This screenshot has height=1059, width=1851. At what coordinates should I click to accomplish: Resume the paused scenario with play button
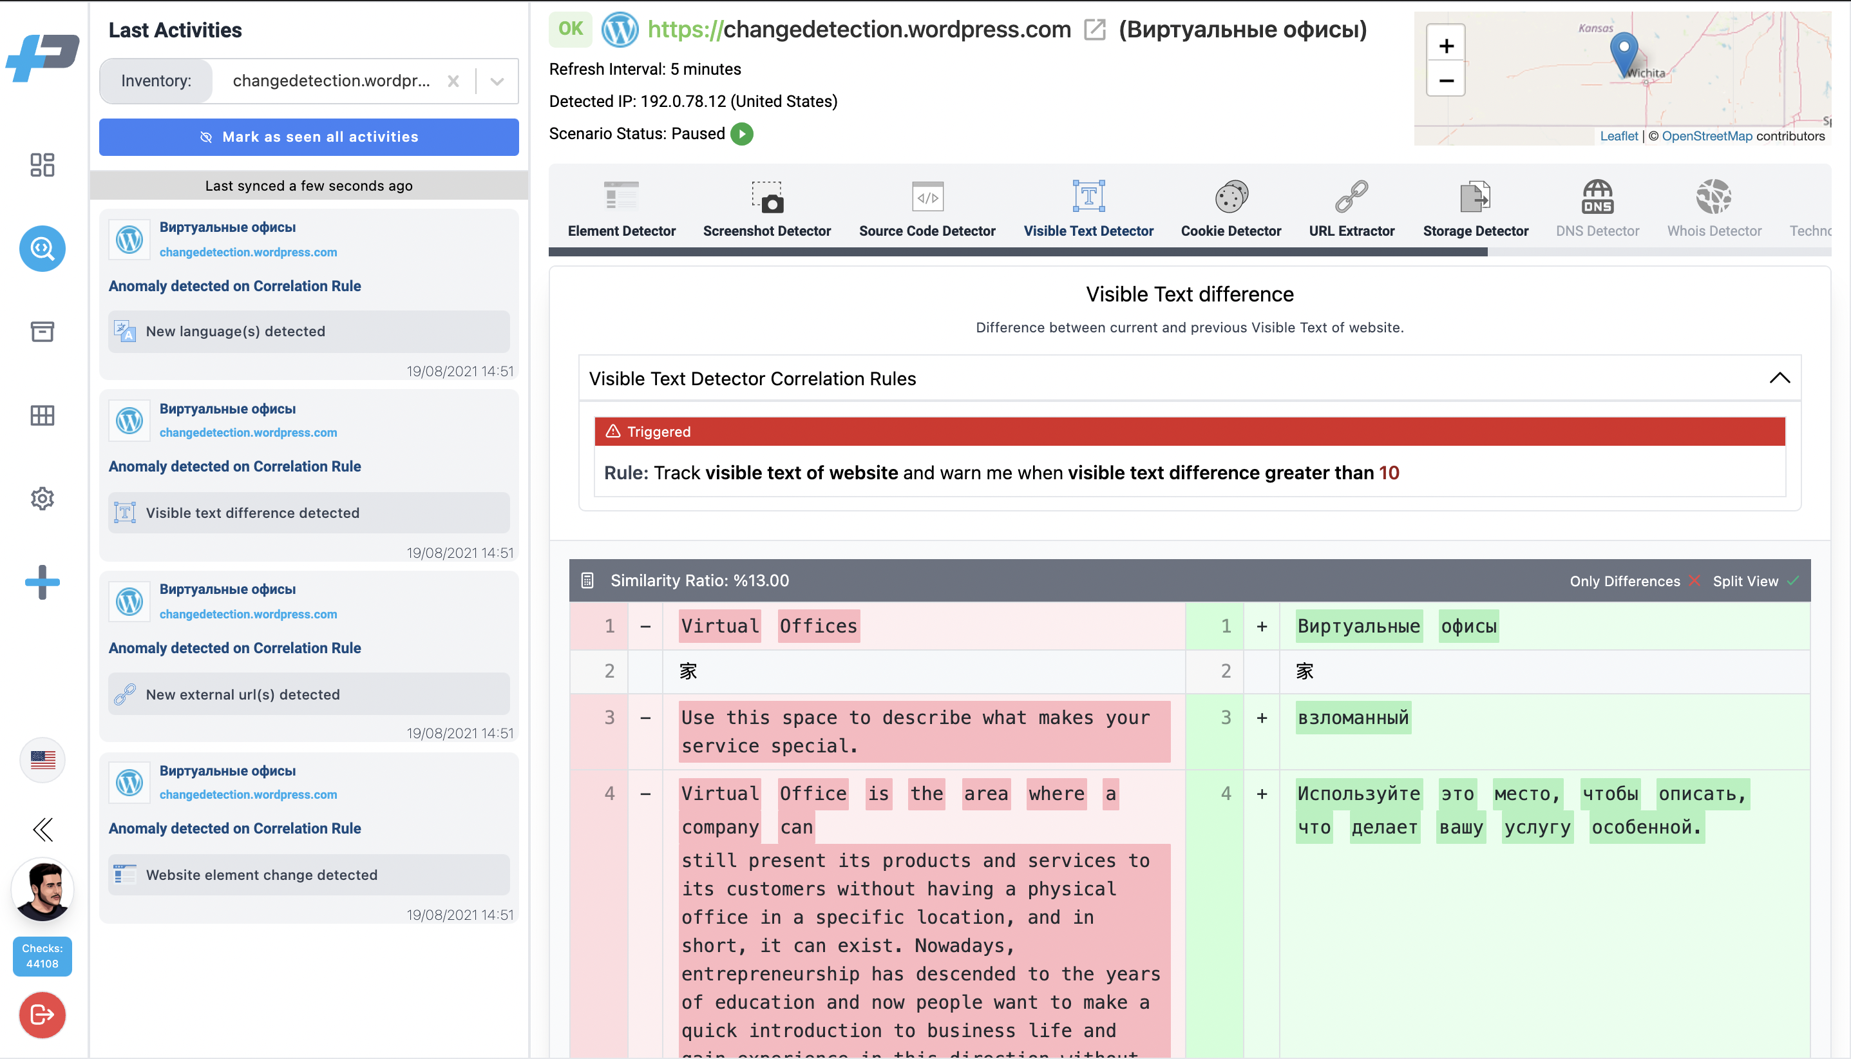(x=743, y=134)
